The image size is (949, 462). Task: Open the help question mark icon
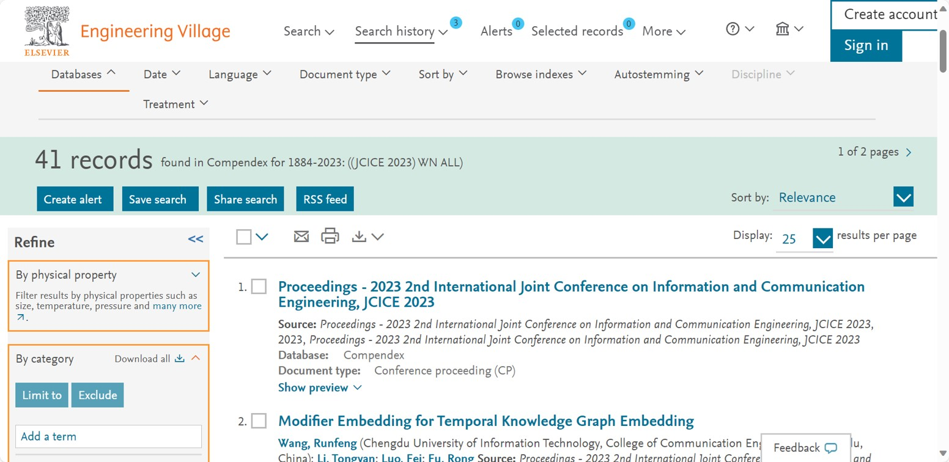pyautogui.click(x=733, y=29)
